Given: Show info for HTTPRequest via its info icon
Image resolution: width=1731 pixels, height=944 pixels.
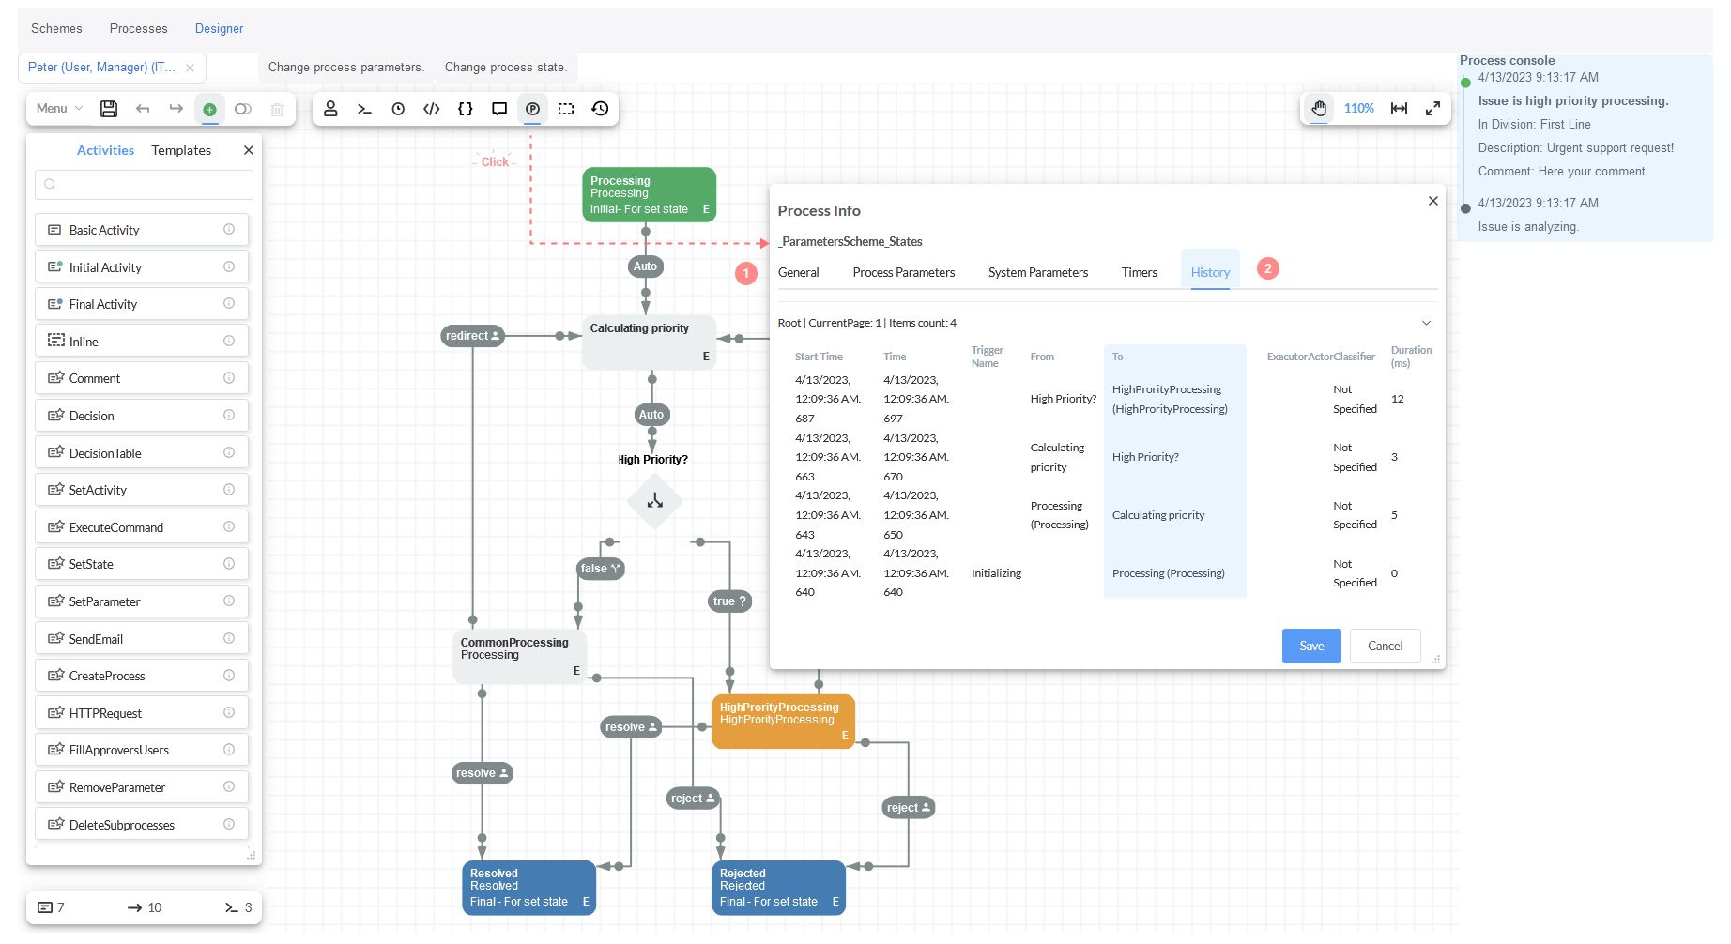Looking at the screenshot, I should click(x=229, y=712).
